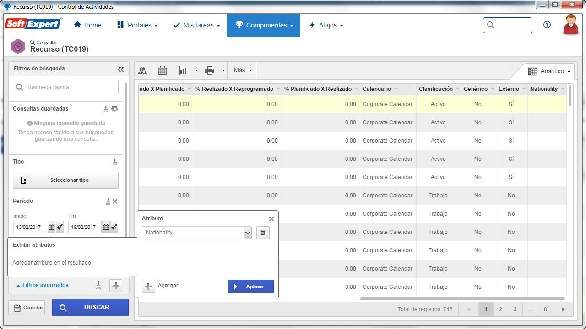Clear the Período filter with X icon

click(x=115, y=201)
